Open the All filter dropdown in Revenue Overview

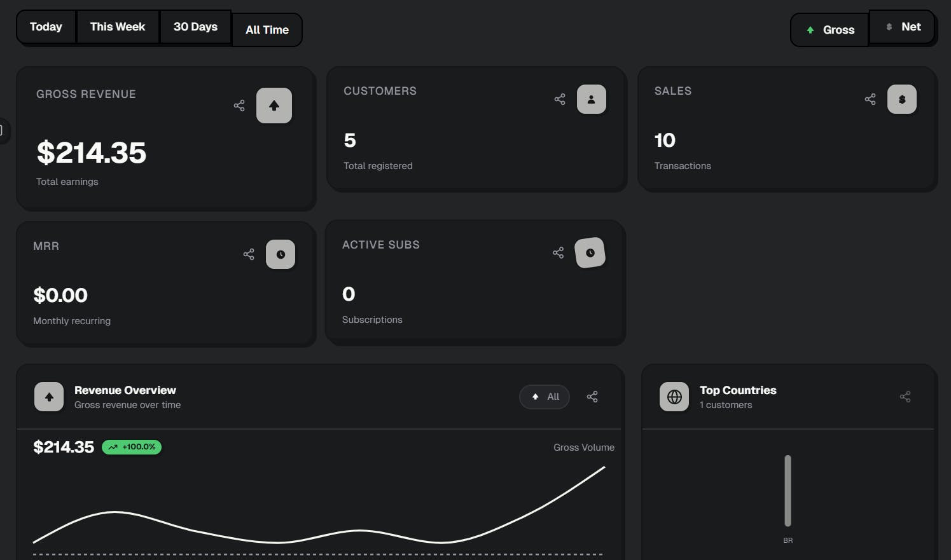(x=545, y=397)
